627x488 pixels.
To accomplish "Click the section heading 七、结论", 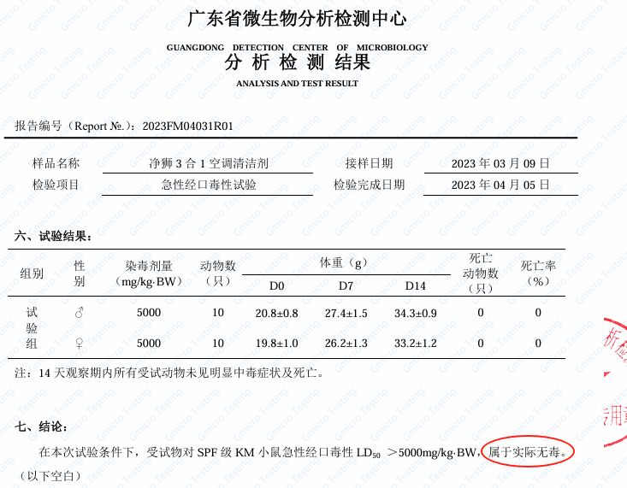I will (x=41, y=426).
